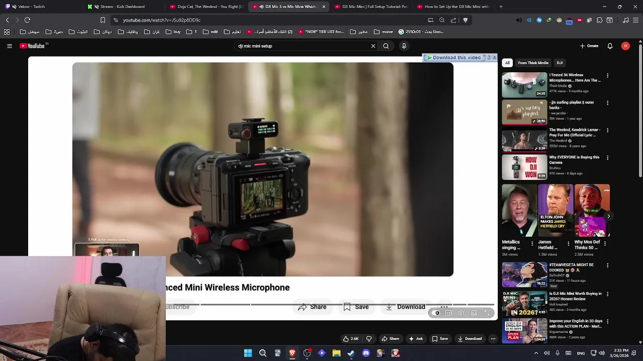Screen dimensions: 643x361
Task: Open a new browser tab
Action: point(501,7)
